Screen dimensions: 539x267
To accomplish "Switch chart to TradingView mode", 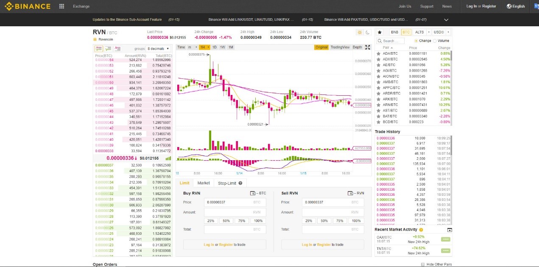I will click(340, 47).
